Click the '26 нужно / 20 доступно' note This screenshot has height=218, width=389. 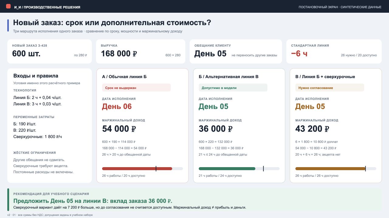[359, 55]
